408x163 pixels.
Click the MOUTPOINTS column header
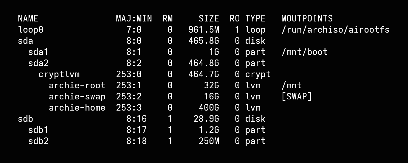[307, 18]
